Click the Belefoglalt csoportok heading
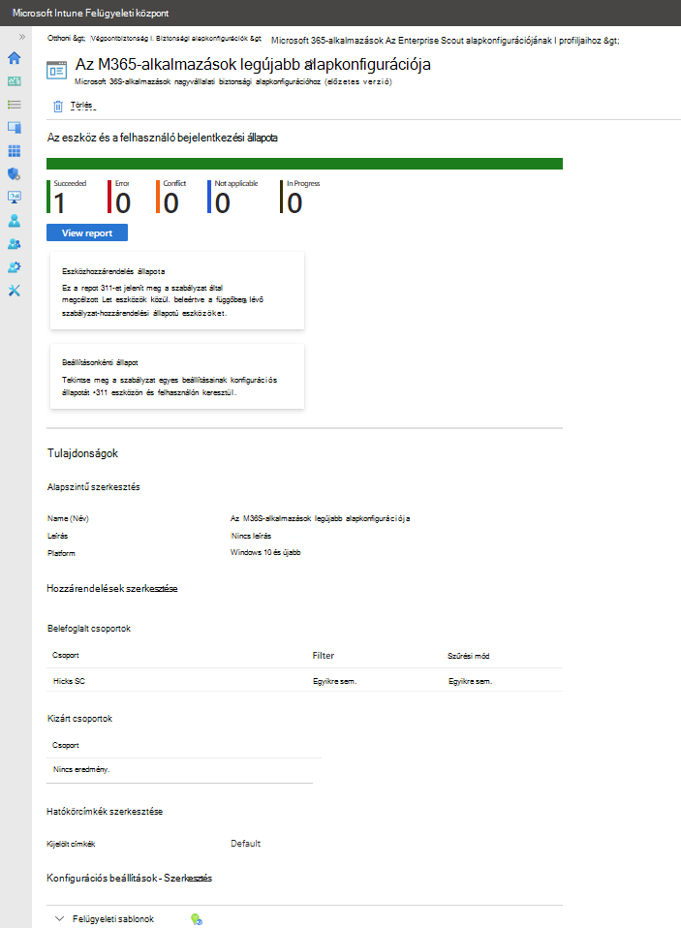681x928 pixels. click(x=89, y=629)
